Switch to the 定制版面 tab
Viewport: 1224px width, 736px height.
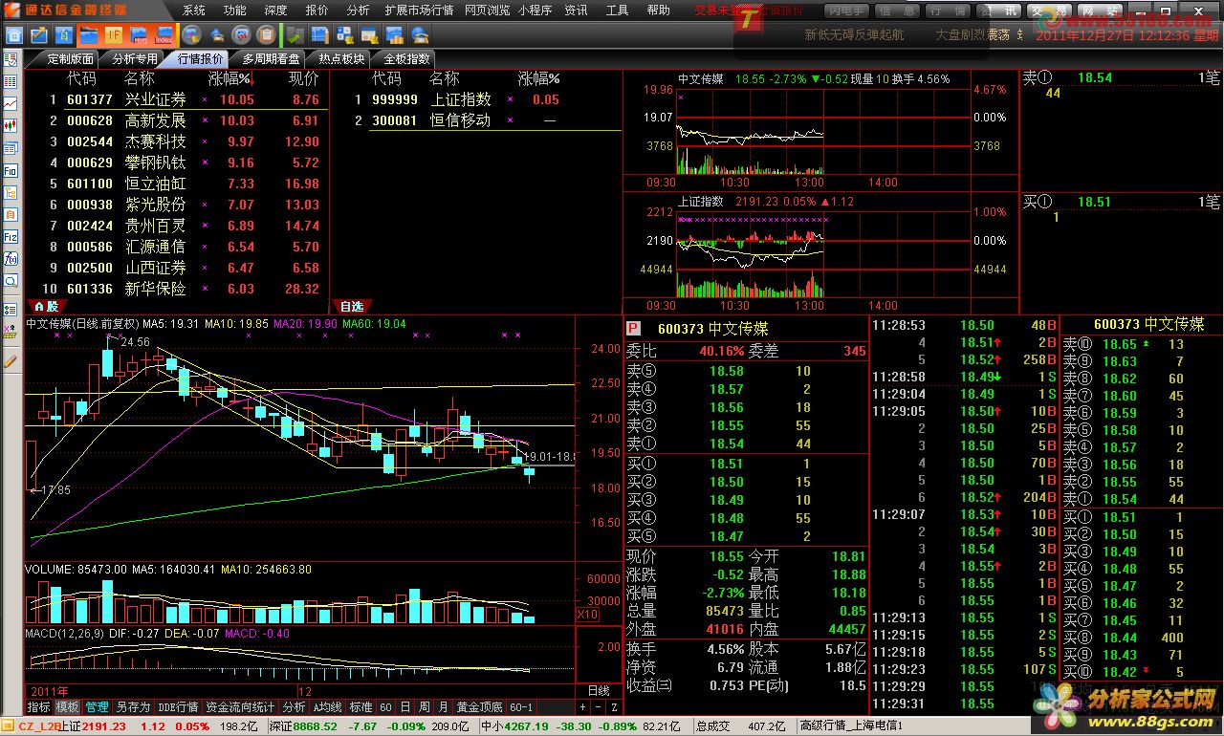pyautogui.click(x=71, y=58)
